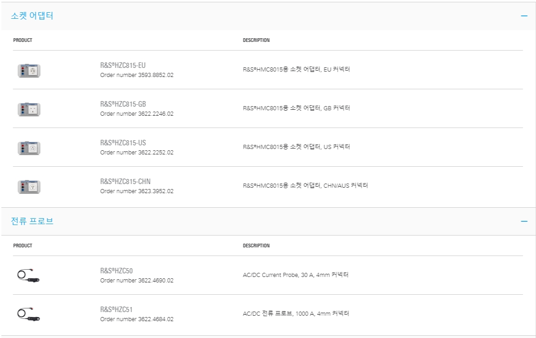Screen dimensions: 536x338
Task: Click the 소켓 어댑터 section heading
Action: click(32, 16)
